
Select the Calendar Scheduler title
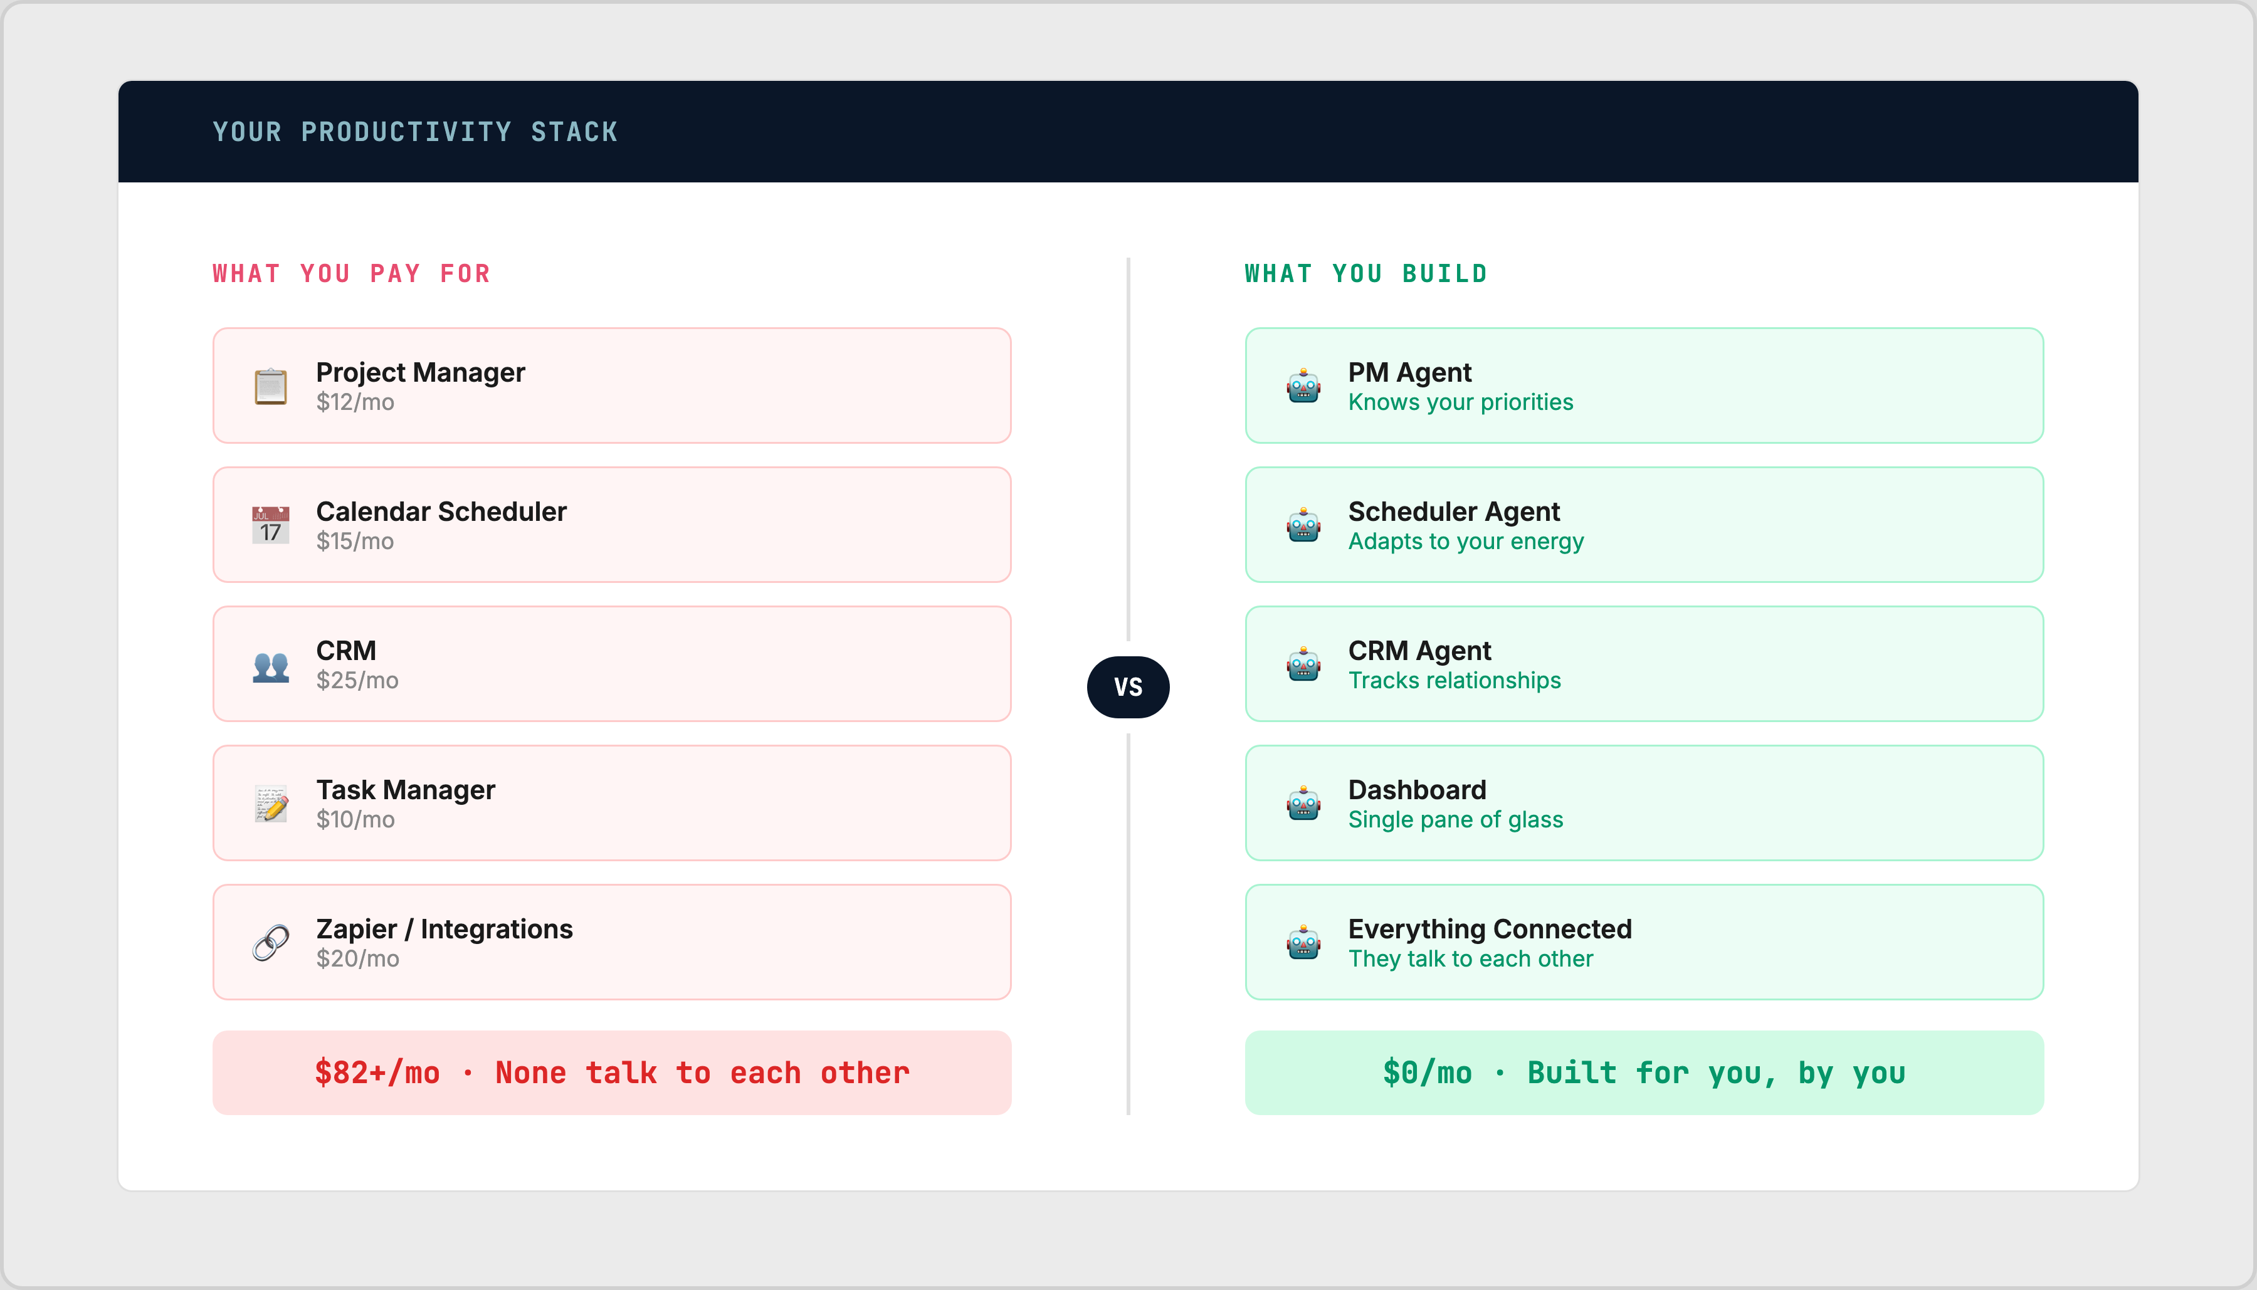[441, 511]
